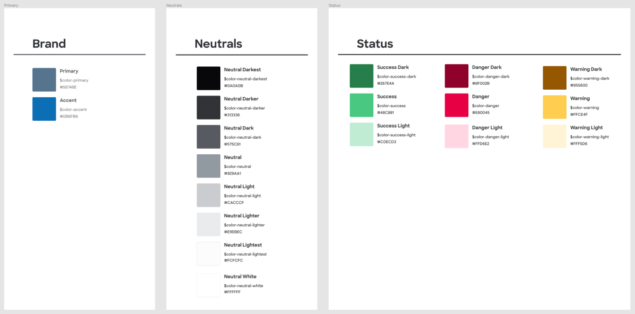
Task: Click the #FCFCFC hex value
Action: coord(234,261)
